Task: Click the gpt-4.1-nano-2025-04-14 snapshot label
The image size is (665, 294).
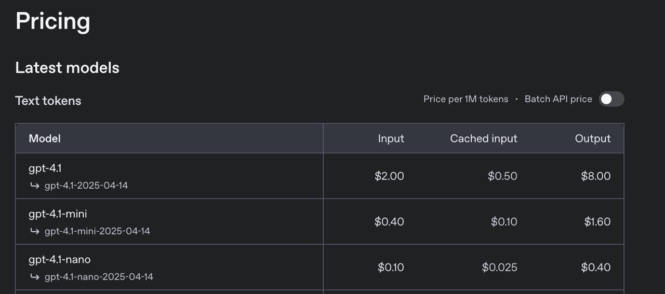Action: (99, 277)
